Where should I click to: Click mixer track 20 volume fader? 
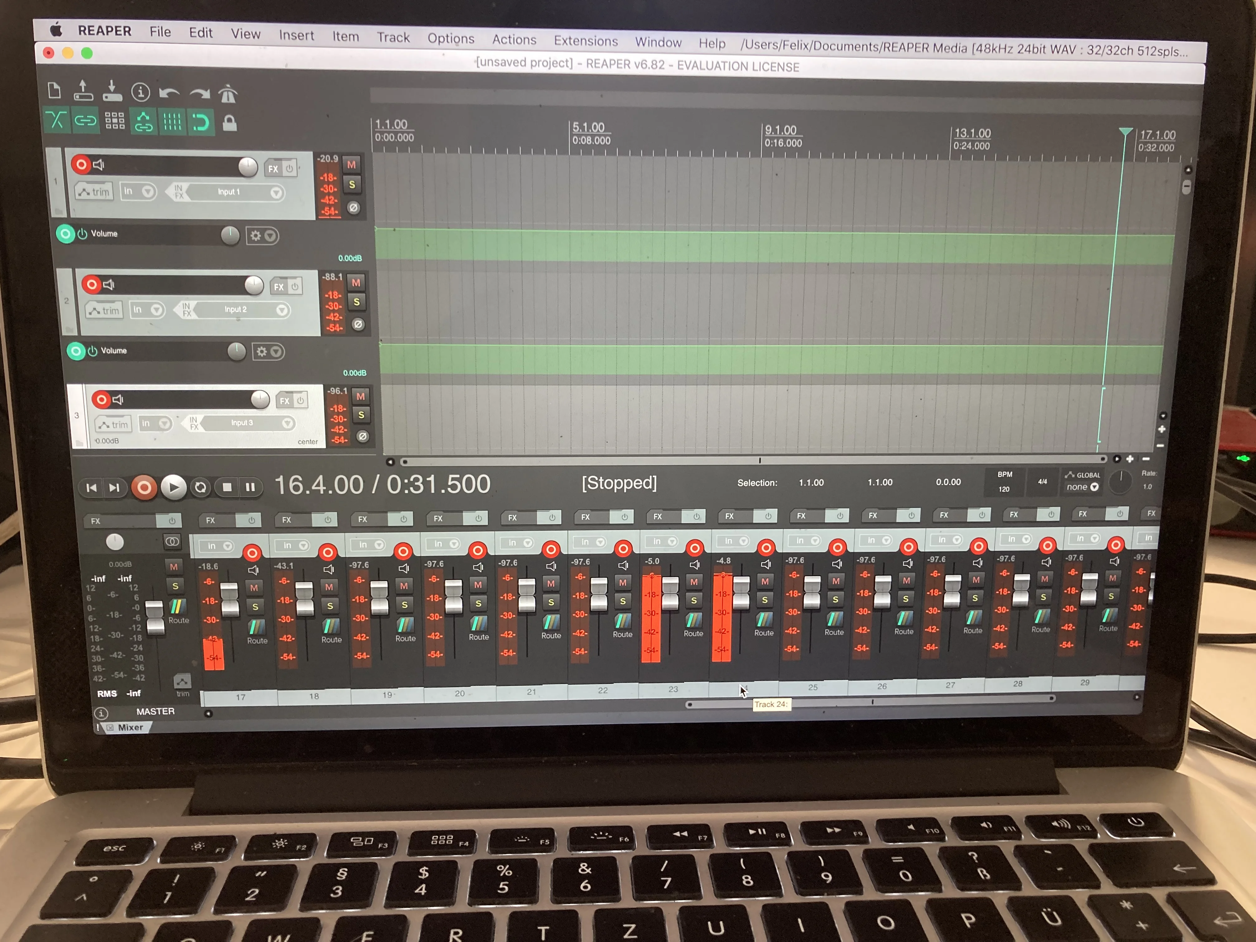click(453, 597)
